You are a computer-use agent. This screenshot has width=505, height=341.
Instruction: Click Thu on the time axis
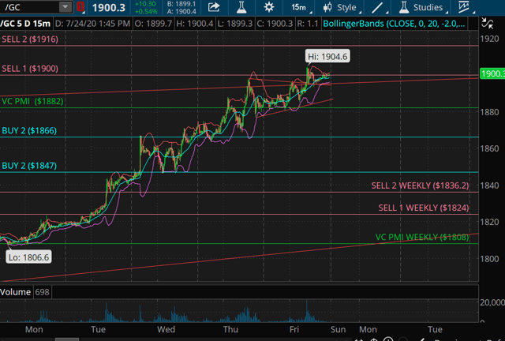coord(230,329)
